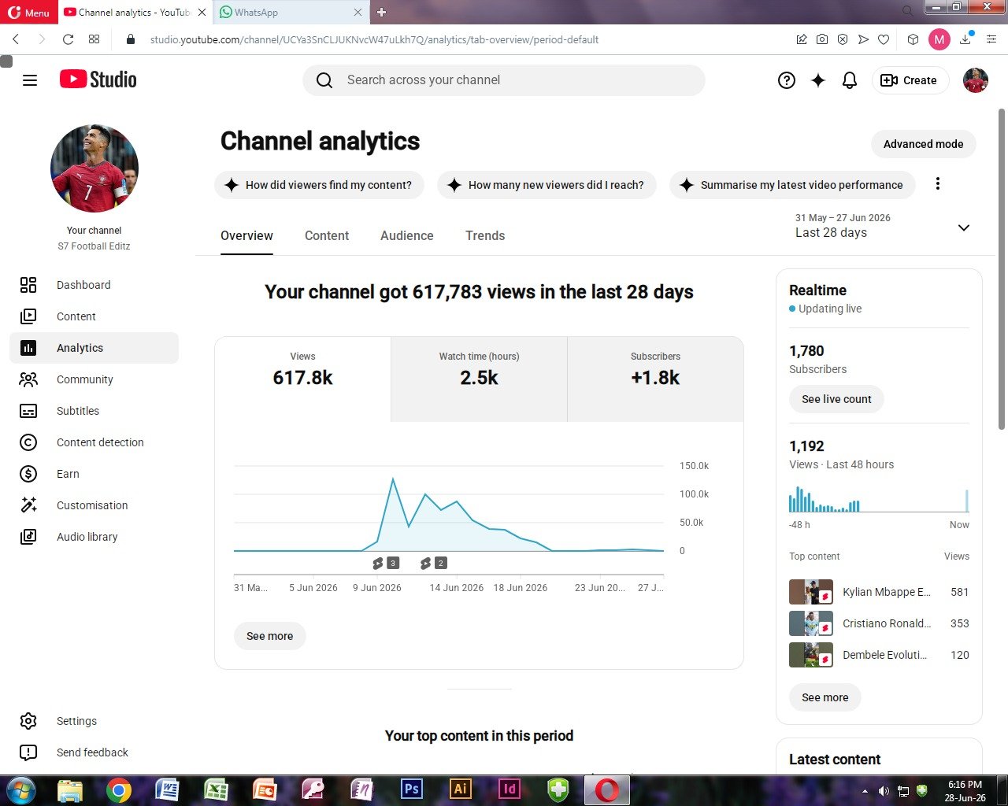This screenshot has height=806, width=1008.
Task: Switch to the Trends tab
Action: [x=485, y=235]
